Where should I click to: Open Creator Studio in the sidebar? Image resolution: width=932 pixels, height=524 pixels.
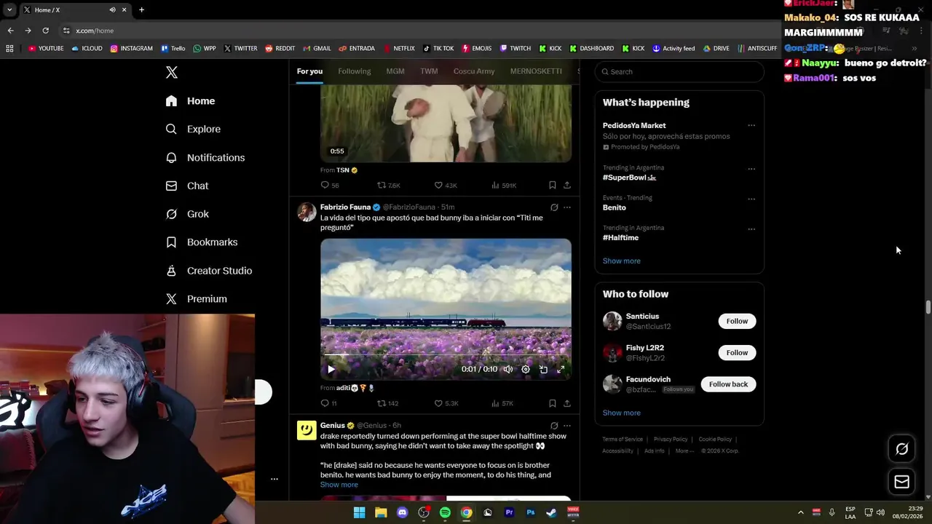click(x=208, y=270)
